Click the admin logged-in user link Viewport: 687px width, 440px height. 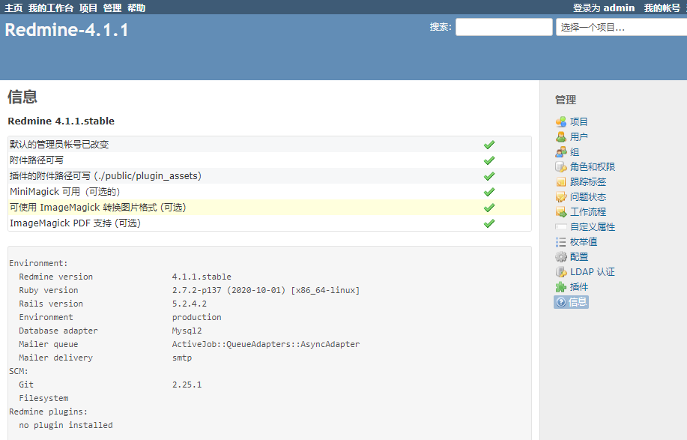pos(619,7)
